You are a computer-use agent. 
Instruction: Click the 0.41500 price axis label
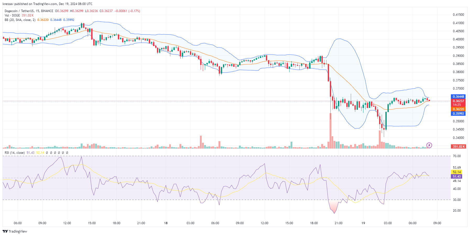coord(458,15)
